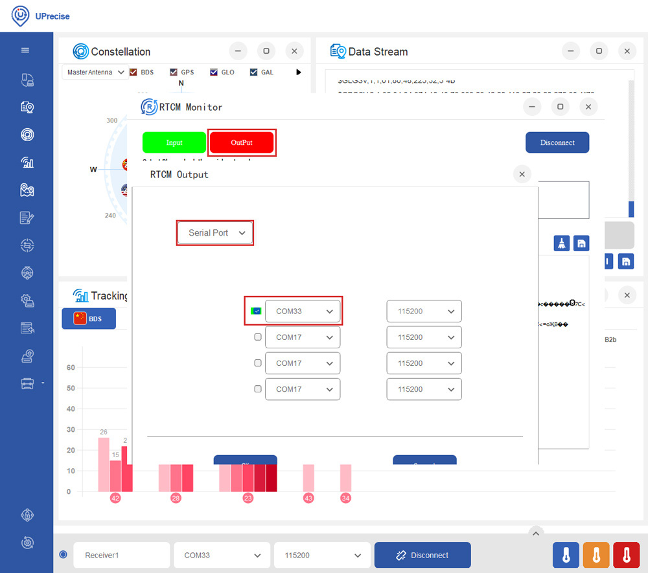648x573 pixels.
Task: Switch to the green Input tab
Action: click(174, 142)
